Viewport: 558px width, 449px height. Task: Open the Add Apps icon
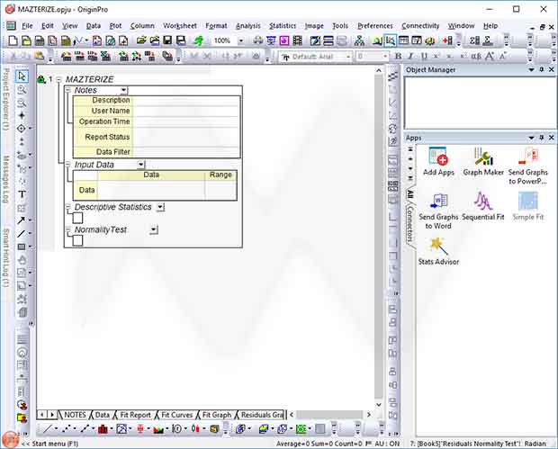(x=438, y=162)
